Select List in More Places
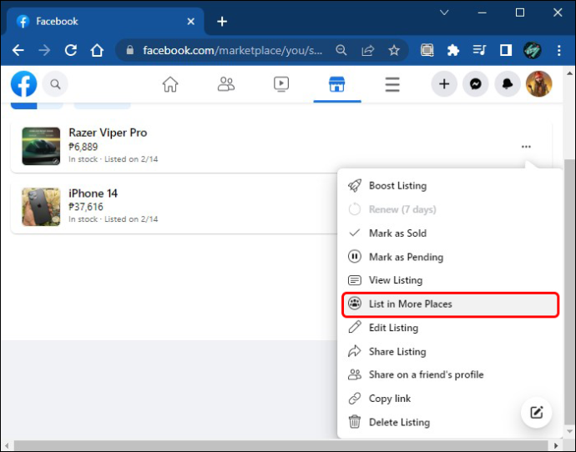 (x=450, y=304)
